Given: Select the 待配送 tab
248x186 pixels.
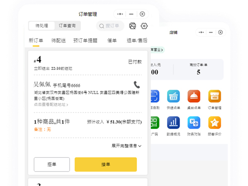Looking at the screenshot, I should point(59,41).
